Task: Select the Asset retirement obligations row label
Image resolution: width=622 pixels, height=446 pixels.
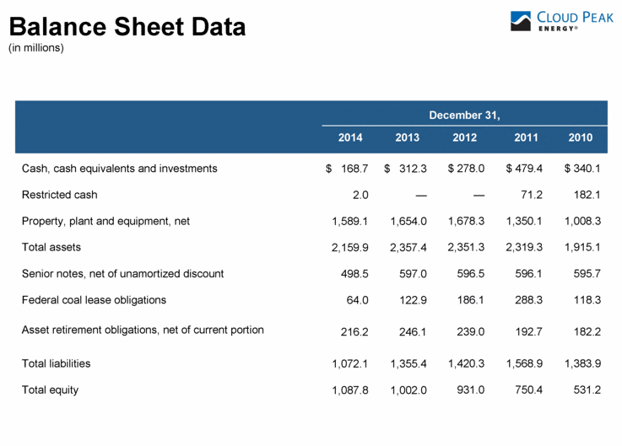Action: point(143,329)
